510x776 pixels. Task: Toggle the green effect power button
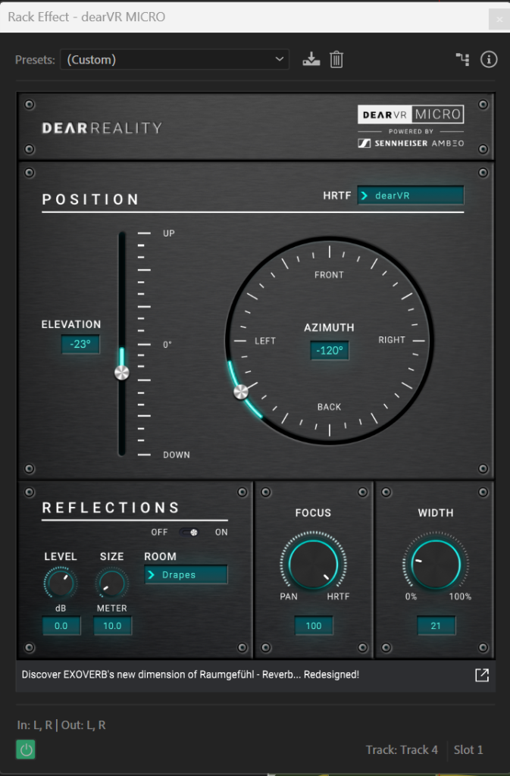[27, 750]
